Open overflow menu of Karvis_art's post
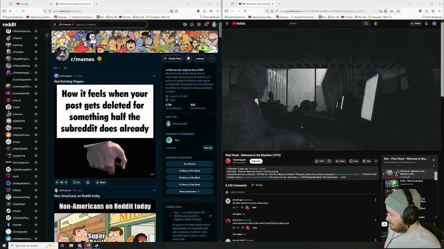Screen dimensions: 444x249 point(154,190)
